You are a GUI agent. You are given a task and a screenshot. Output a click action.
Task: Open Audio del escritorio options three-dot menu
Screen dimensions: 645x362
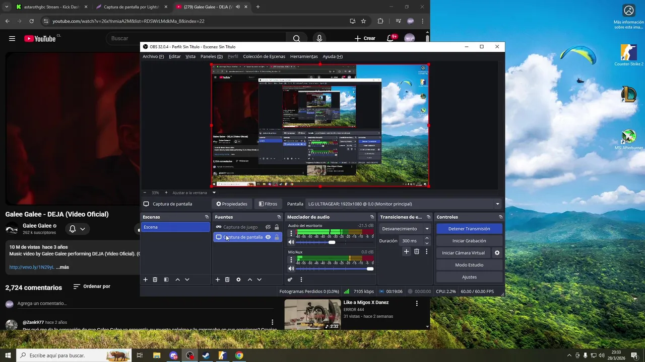click(291, 233)
